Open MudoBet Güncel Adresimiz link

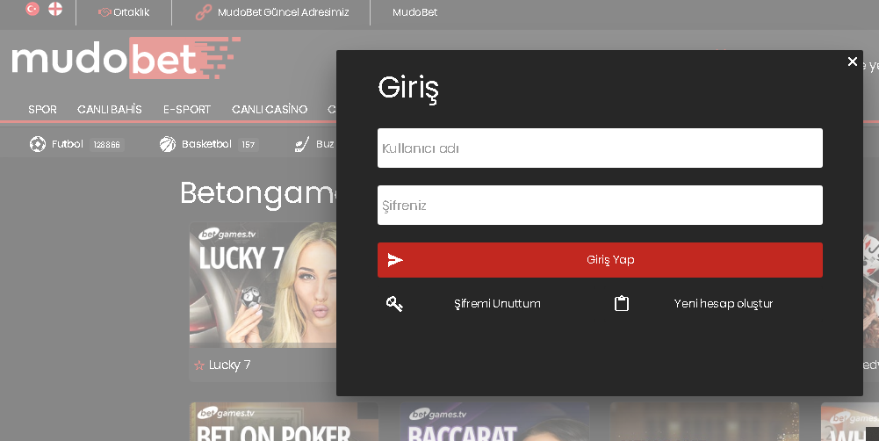[283, 12]
